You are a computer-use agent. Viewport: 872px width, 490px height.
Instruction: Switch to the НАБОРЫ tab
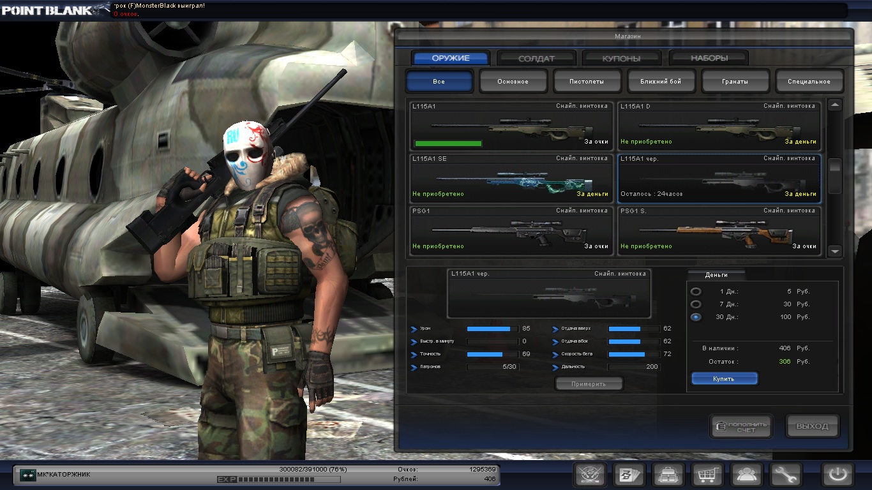(709, 58)
